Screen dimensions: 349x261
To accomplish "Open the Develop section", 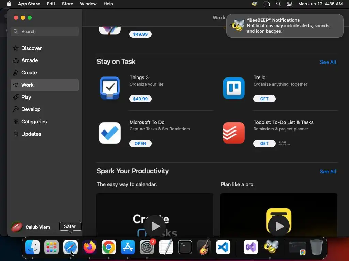I will click(x=45, y=109).
